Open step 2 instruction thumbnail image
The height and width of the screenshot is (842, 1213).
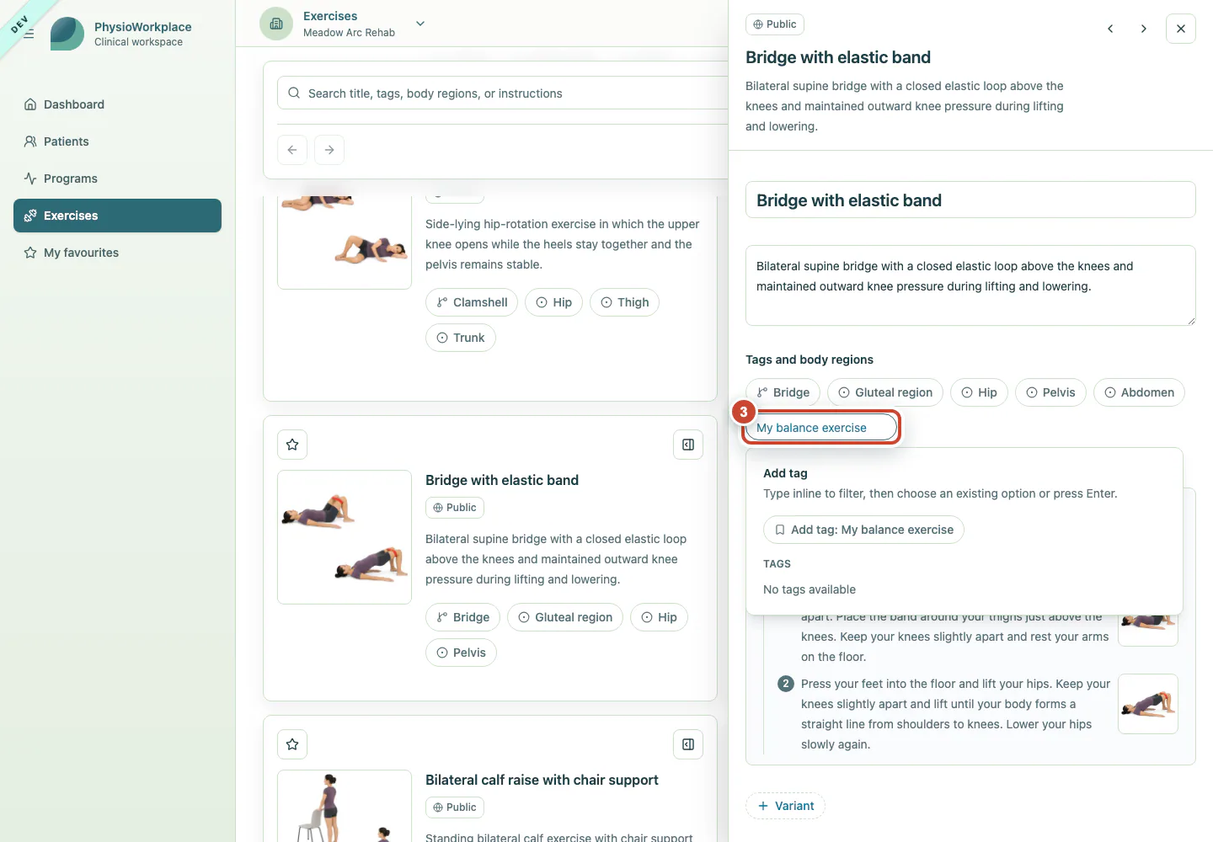point(1148,704)
